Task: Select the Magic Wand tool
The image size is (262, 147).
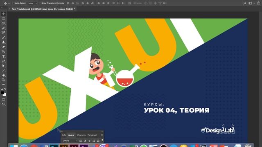Action: pyautogui.click(x=4, y=28)
